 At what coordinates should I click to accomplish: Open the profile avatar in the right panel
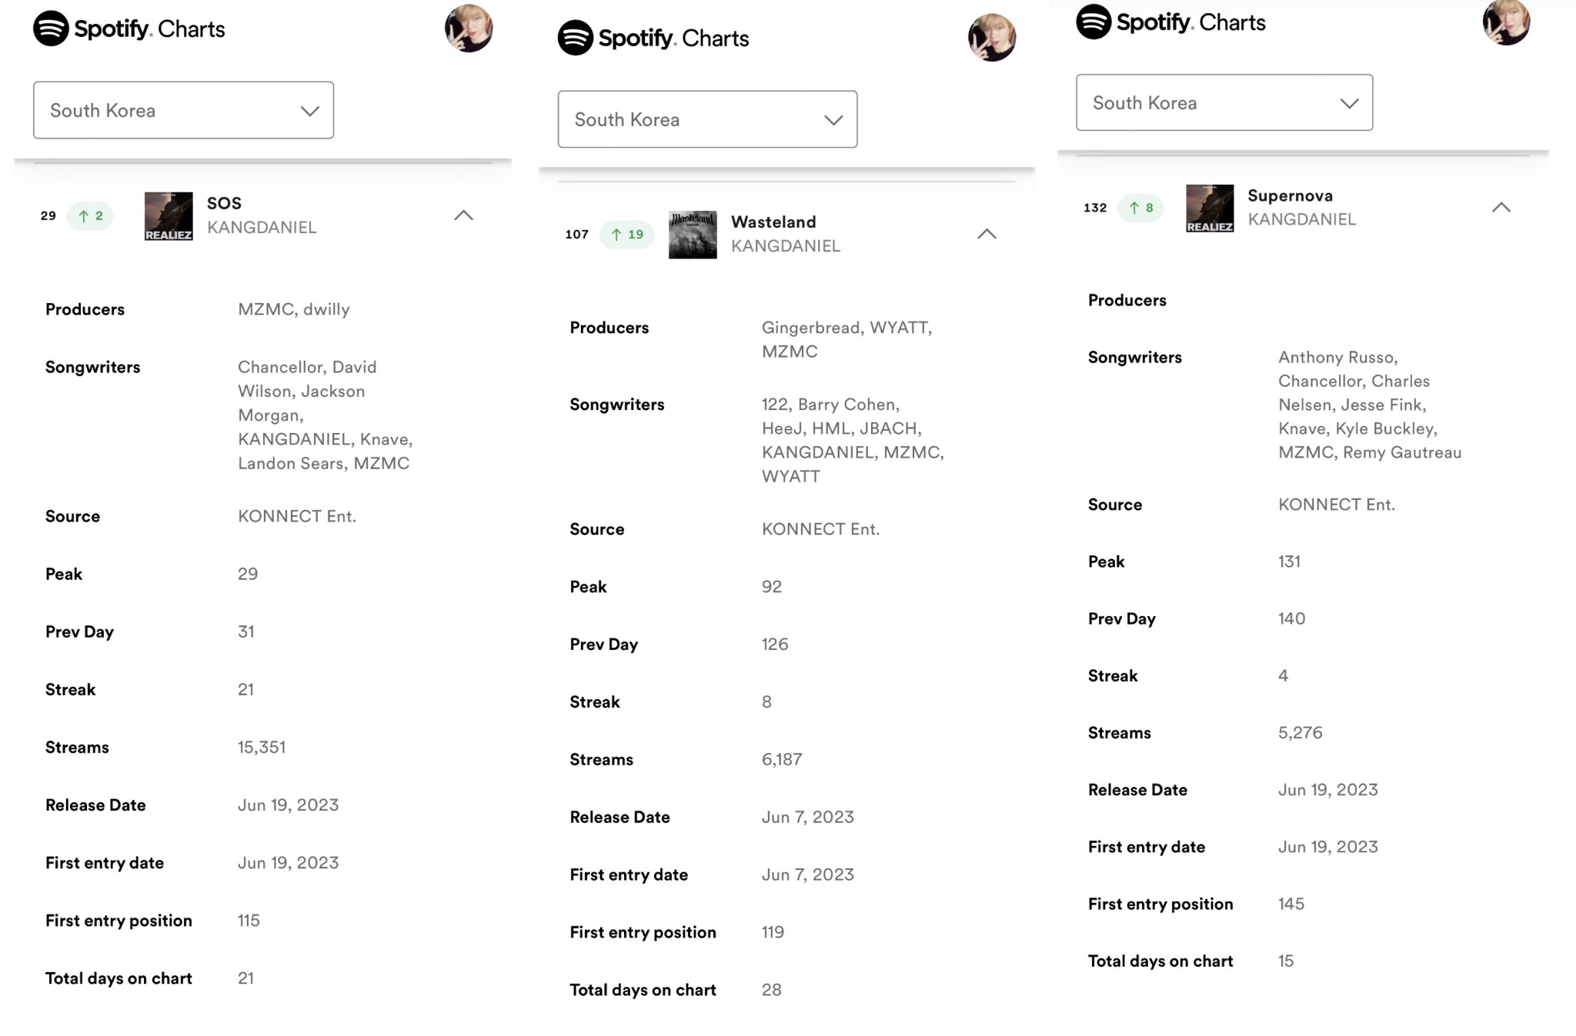(1506, 22)
